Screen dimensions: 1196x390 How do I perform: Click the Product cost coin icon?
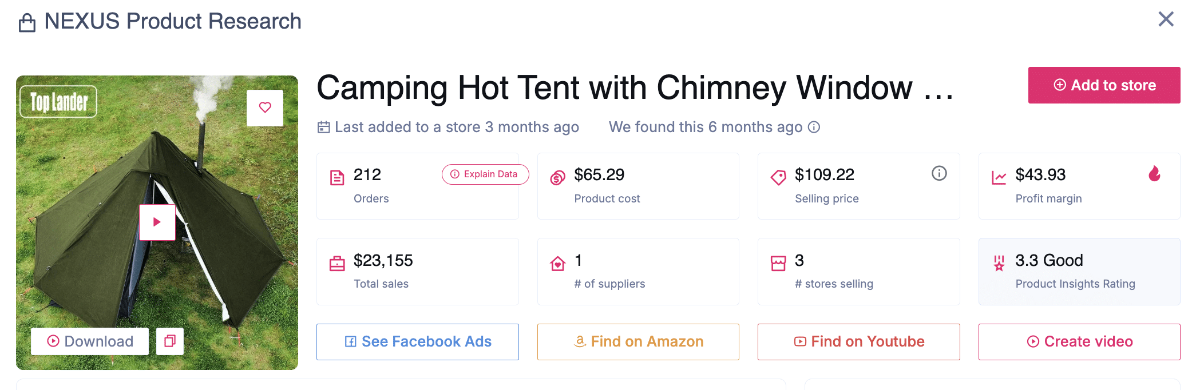(x=557, y=178)
